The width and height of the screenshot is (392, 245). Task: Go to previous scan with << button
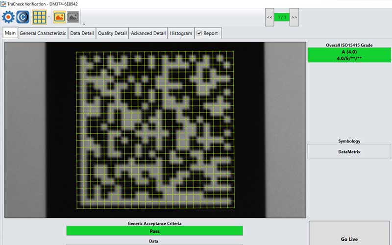(x=269, y=17)
